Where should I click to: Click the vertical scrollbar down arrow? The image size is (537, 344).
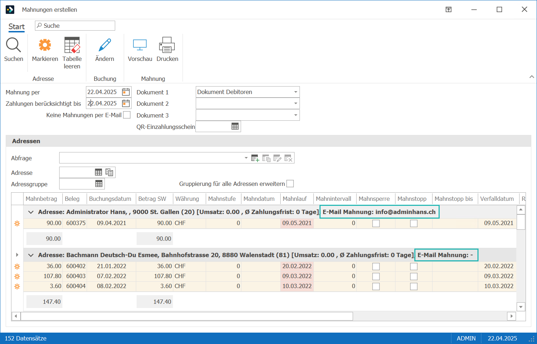521,307
